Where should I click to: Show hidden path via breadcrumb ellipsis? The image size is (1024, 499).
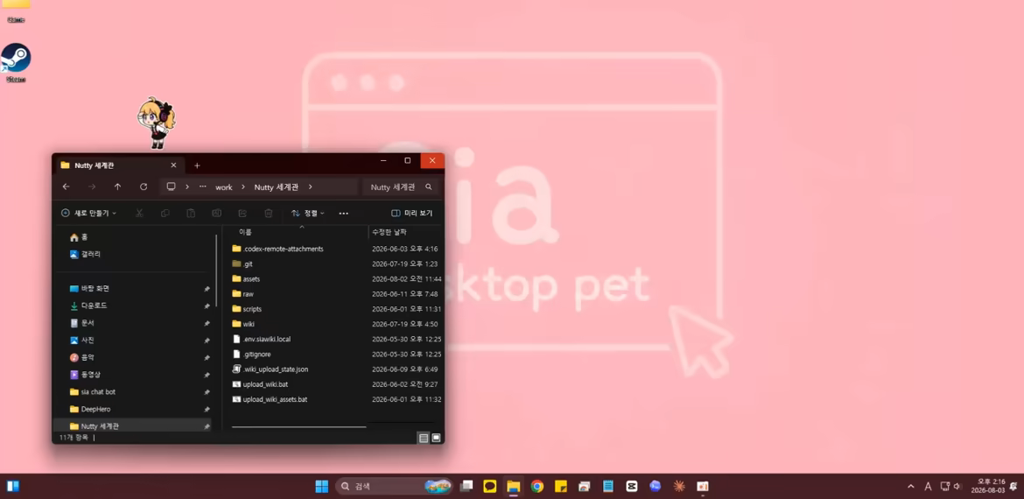pyautogui.click(x=203, y=186)
